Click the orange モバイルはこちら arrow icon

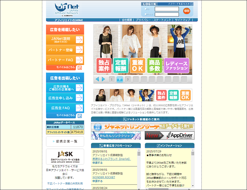(x=80, y=68)
